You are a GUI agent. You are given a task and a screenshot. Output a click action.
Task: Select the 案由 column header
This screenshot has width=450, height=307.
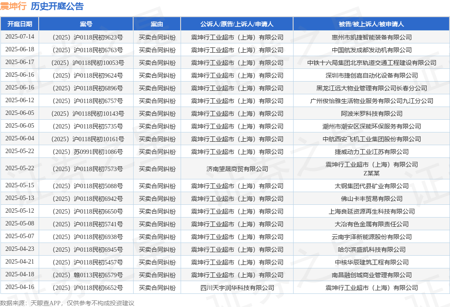coord(157,24)
